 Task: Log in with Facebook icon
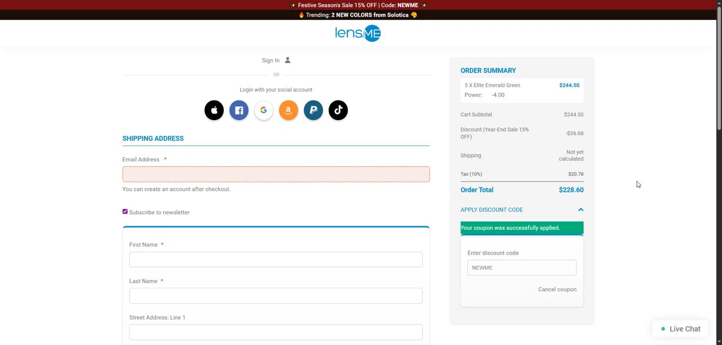click(239, 110)
